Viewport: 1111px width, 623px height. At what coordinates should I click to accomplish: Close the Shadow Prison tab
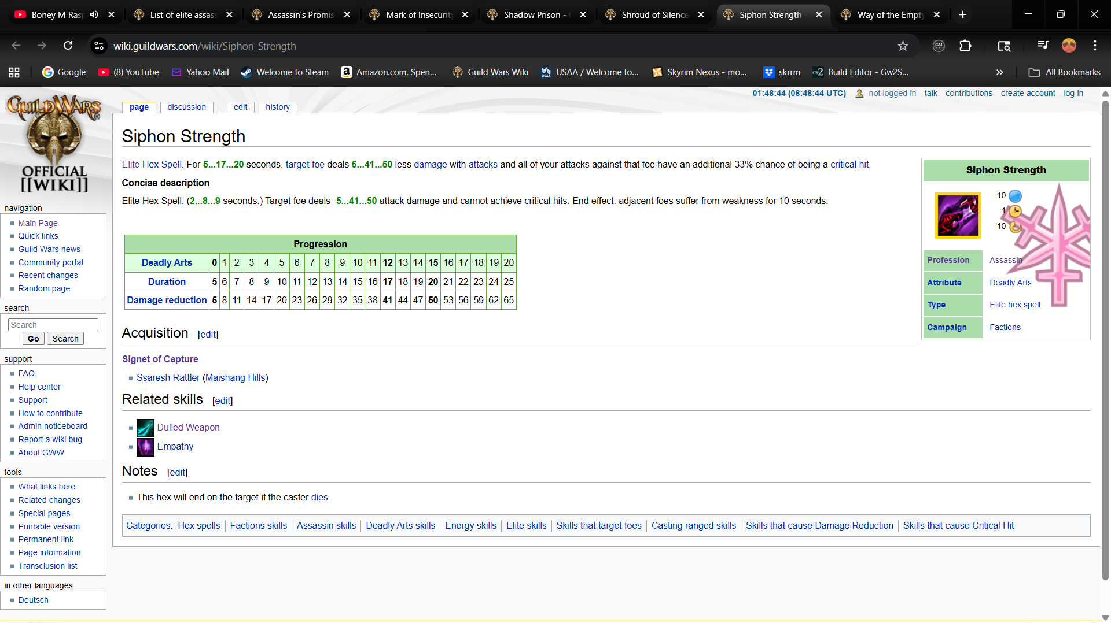(x=583, y=15)
